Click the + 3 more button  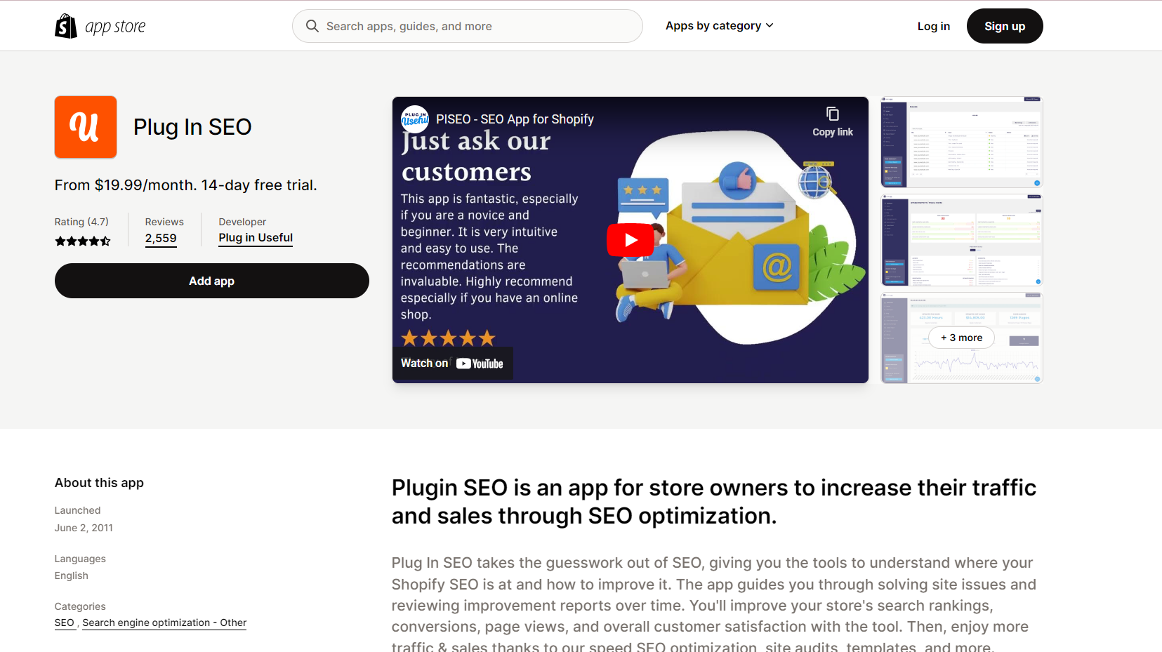(962, 338)
